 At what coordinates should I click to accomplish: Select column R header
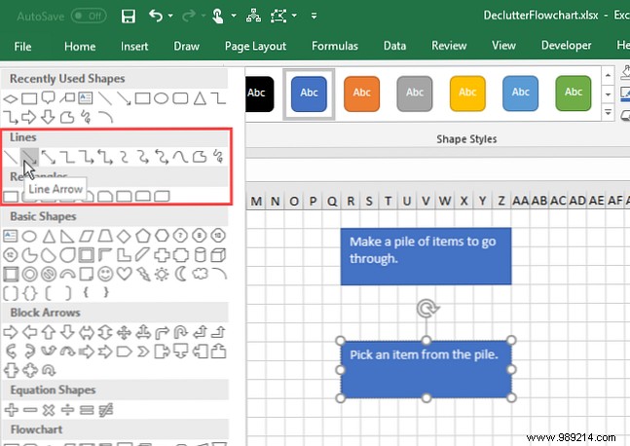point(351,201)
